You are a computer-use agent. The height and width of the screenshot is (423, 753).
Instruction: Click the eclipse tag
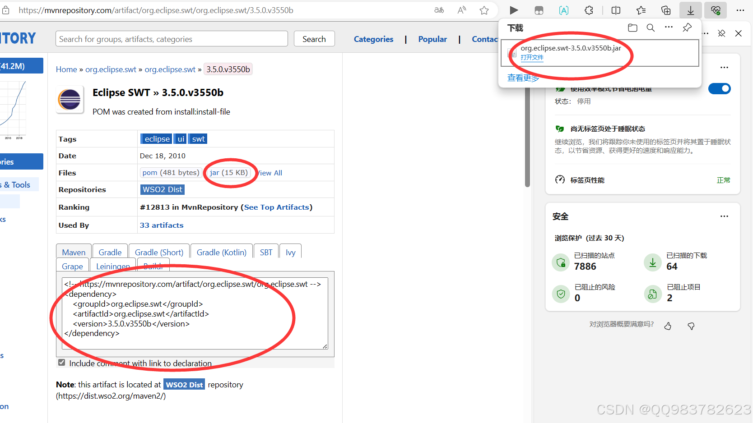pos(157,139)
